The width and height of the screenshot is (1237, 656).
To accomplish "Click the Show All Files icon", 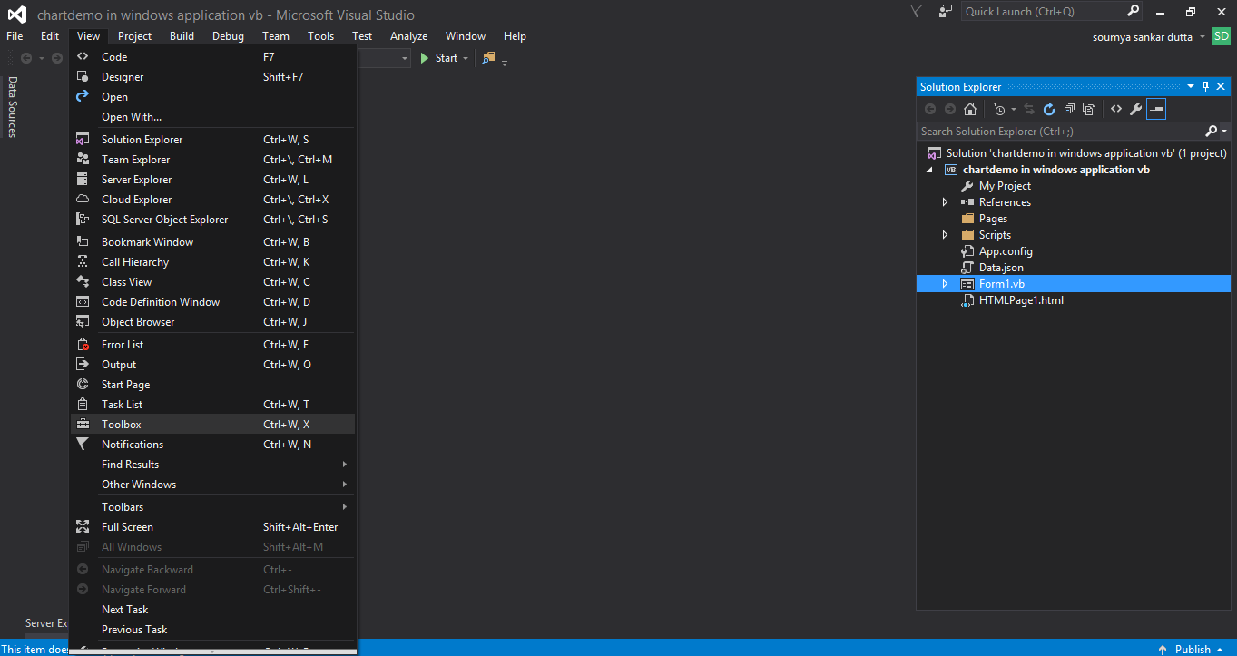I will pyautogui.click(x=1089, y=109).
